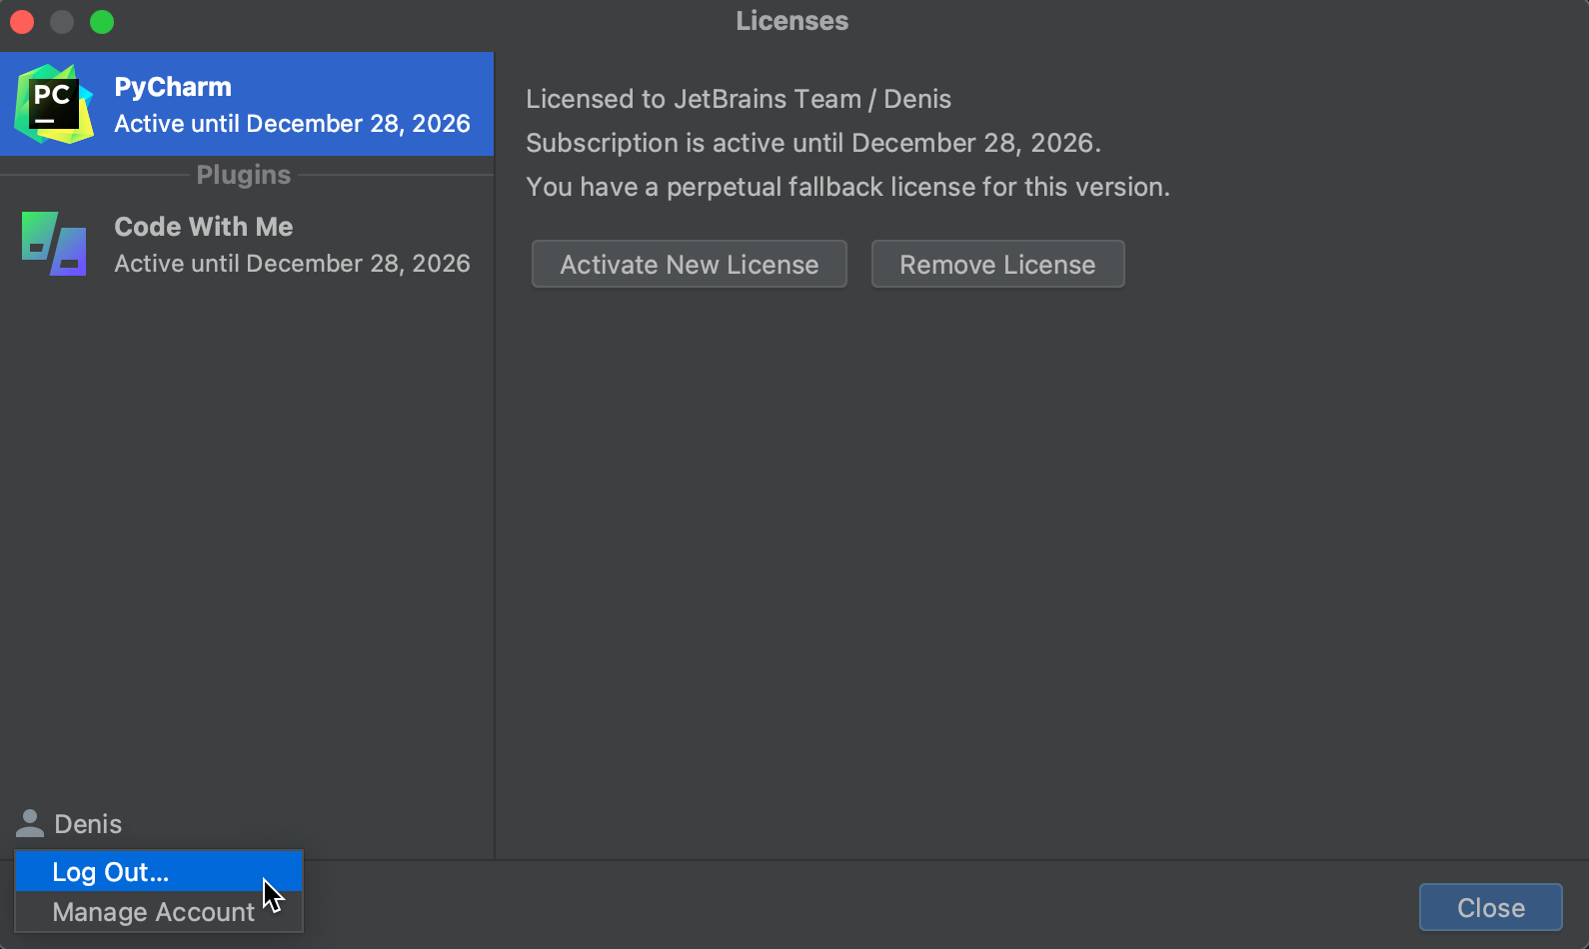Click the yellow minimize traffic light button

[61, 21]
